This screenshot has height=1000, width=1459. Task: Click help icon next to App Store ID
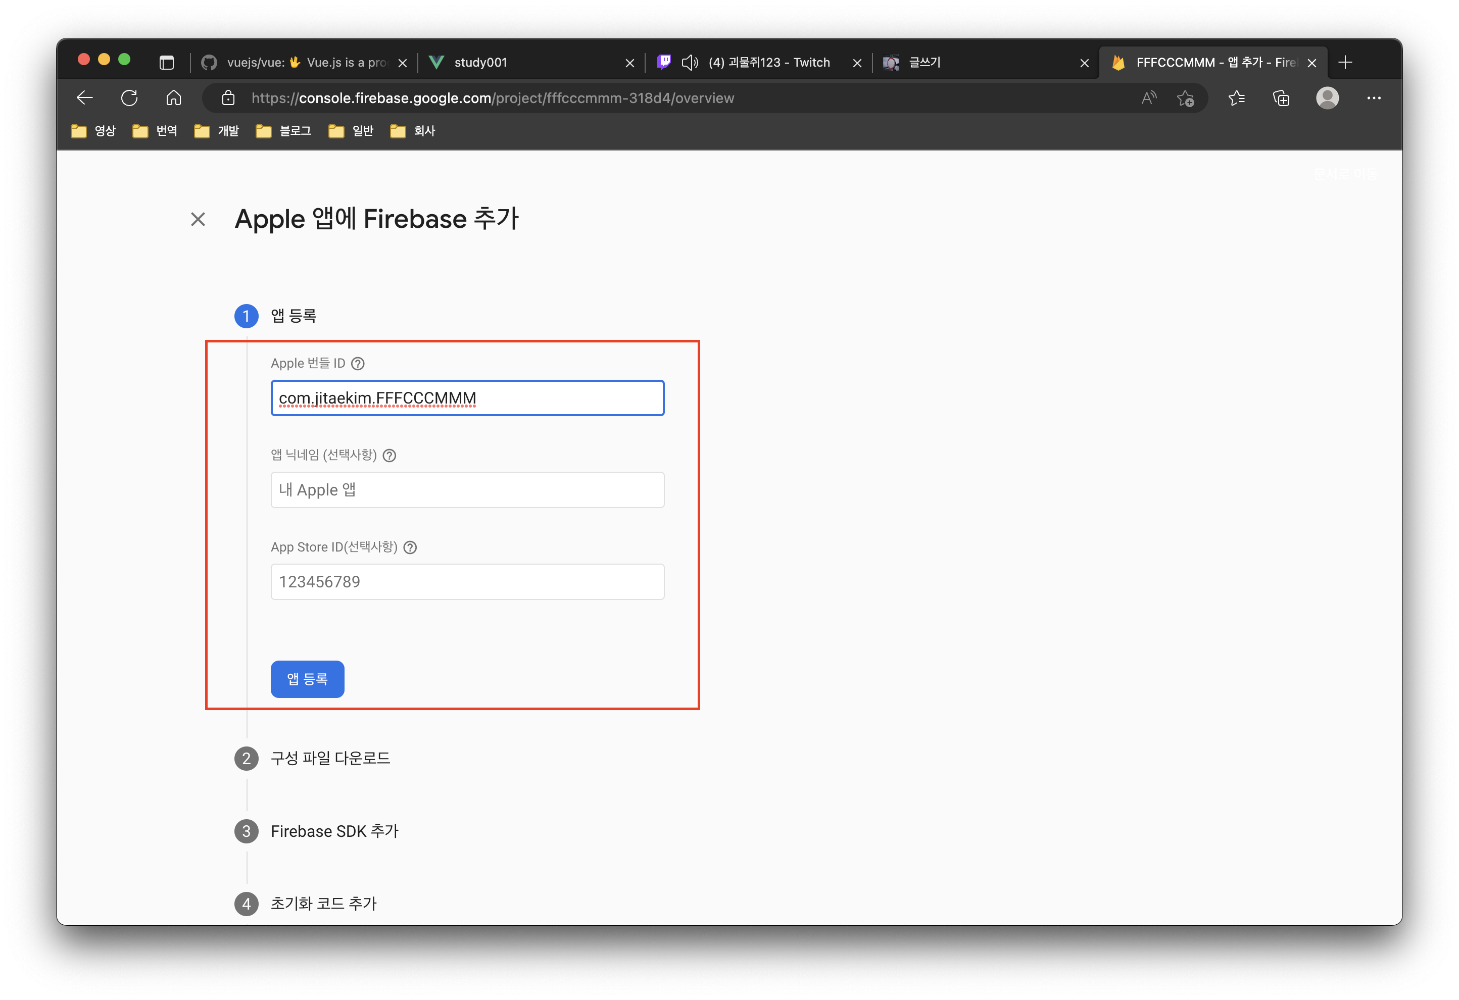tap(410, 547)
